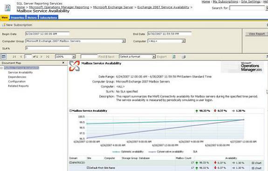Switch to the View tab
This screenshot has height=171, width=268.
click(x=5, y=18)
